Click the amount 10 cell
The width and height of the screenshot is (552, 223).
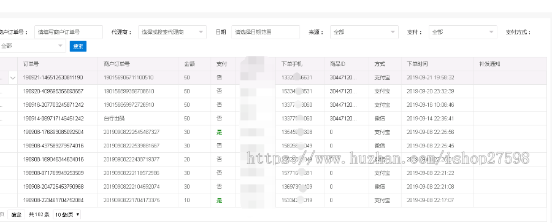(x=186, y=200)
